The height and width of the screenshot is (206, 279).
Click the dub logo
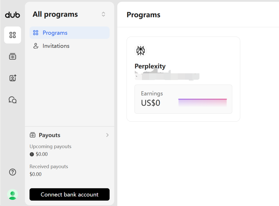pos(12,15)
